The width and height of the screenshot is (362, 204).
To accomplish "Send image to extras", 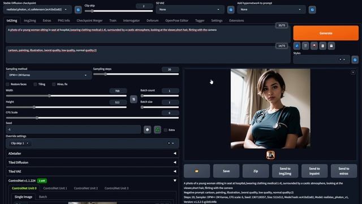I will [344, 171].
